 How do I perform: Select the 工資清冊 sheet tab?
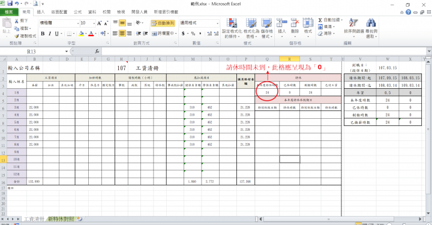pos(34,219)
